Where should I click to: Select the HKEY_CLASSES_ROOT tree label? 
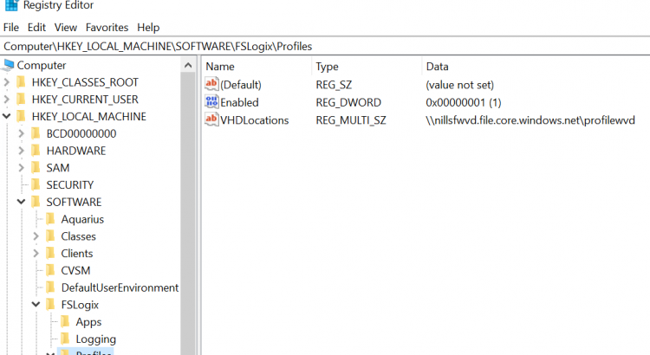click(x=85, y=82)
